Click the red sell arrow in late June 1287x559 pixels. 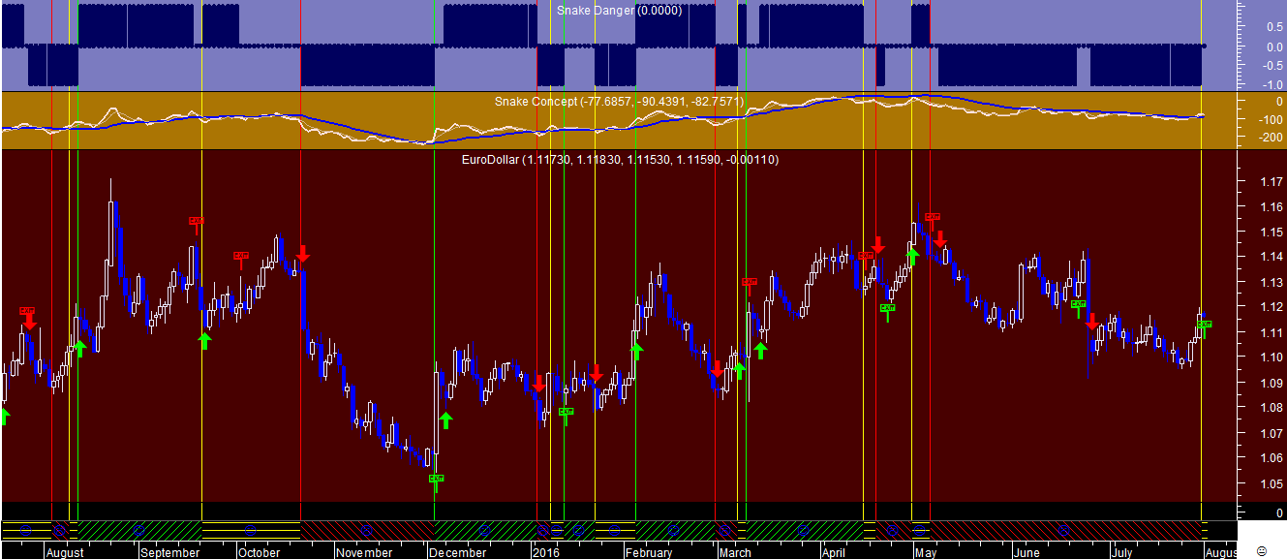pos(1090,321)
